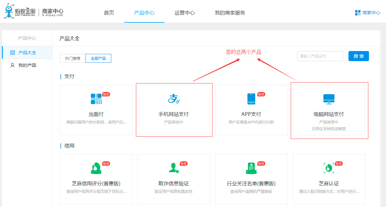This screenshot has height=207, width=386.
Task: Click the 信用 section heading
Action: point(69,146)
